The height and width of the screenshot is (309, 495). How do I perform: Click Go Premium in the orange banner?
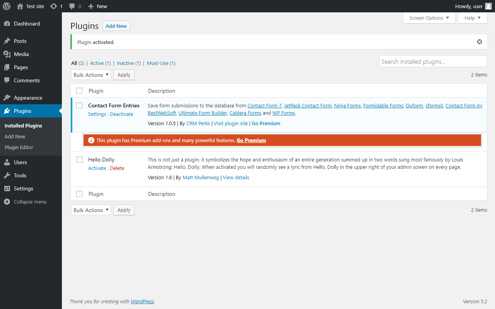point(251,140)
